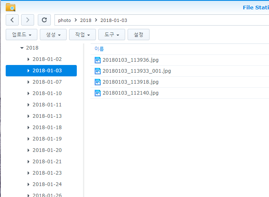Select the 2018 folder in tree
The width and height of the screenshot is (269, 197).
coord(32,48)
